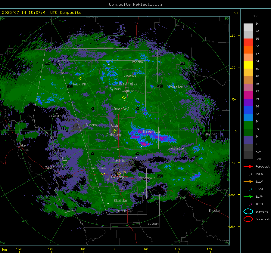Click the Composite_Reflectivity title
This screenshot has width=271, height=253.
(135, 5)
